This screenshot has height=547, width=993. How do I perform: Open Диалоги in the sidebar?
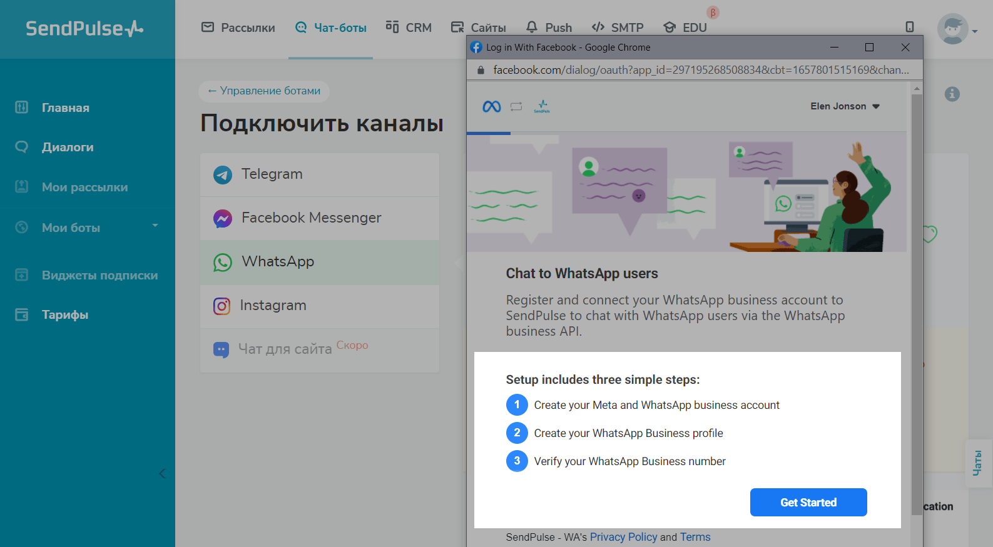point(68,147)
